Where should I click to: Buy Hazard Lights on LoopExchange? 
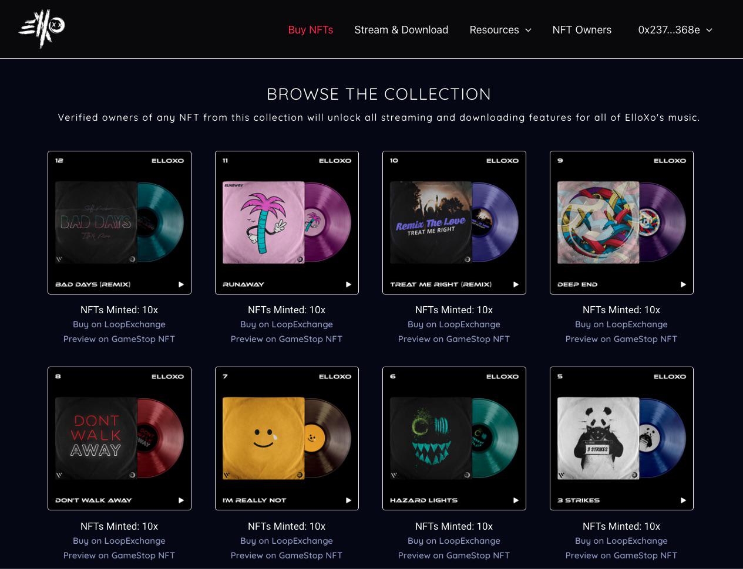click(x=454, y=541)
